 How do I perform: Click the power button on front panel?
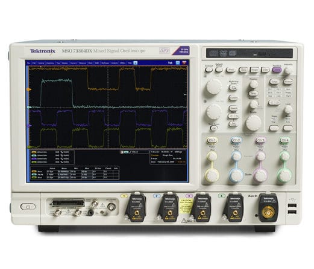(28, 207)
